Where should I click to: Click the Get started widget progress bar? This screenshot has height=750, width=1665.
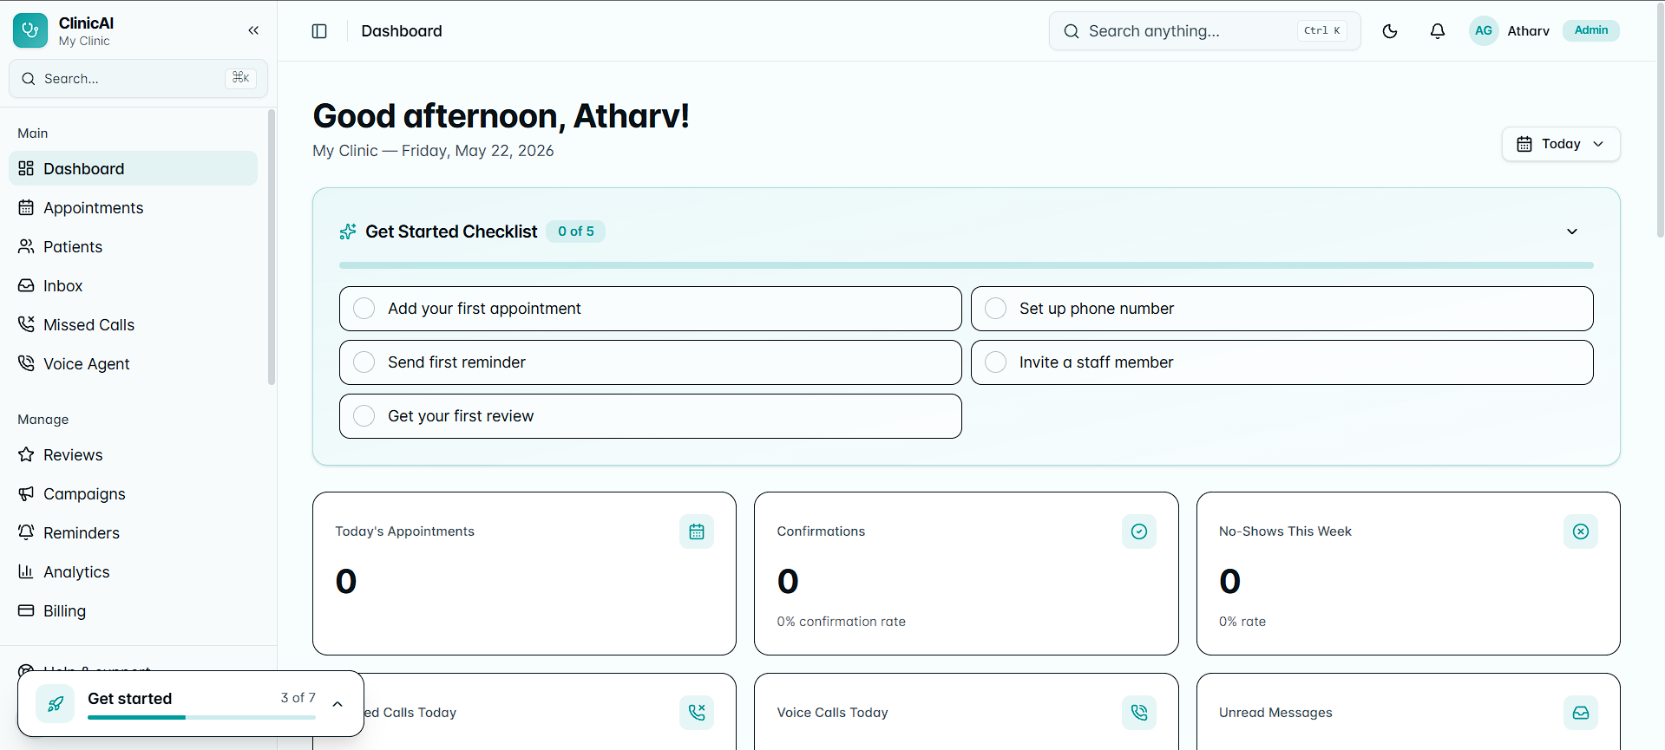tap(201, 717)
